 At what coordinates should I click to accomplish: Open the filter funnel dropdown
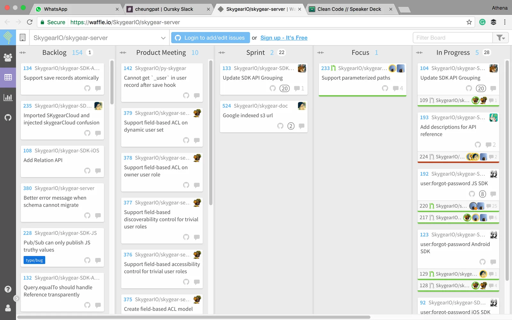[x=501, y=38]
